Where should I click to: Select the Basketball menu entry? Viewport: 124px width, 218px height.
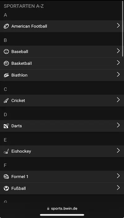(x=62, y=64)
